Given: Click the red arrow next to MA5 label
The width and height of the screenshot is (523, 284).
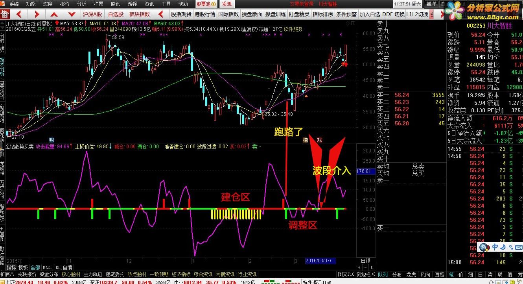Looking at the screenshot, I should (58, 23).
